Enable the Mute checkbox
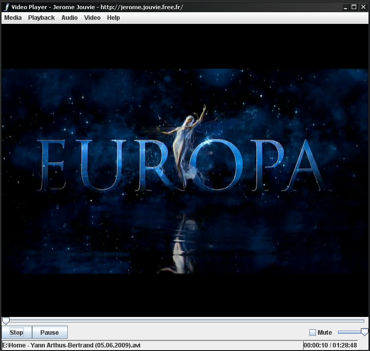 [x=312, y=332]
